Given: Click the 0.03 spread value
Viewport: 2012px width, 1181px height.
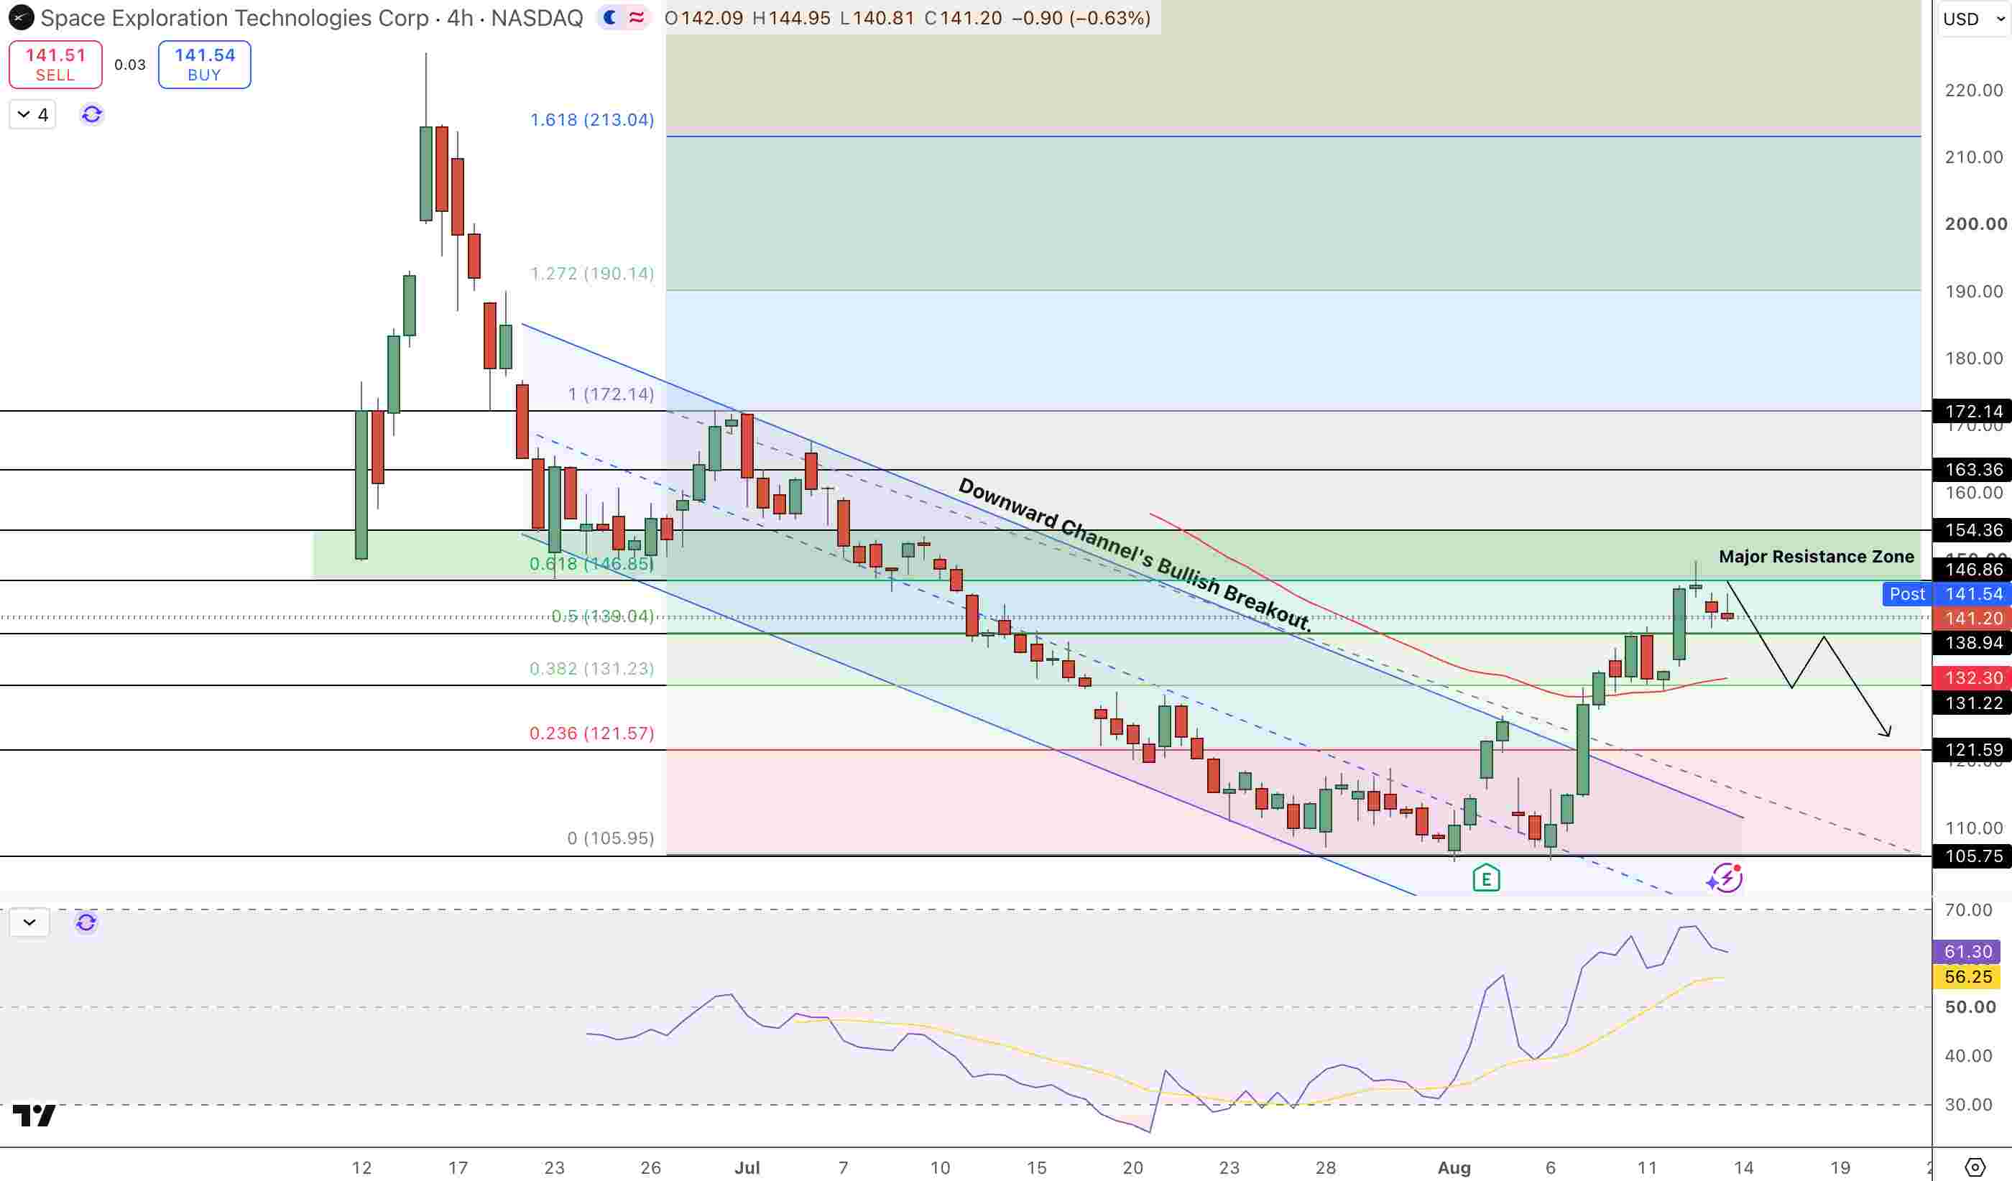Looking at the screenshot, I should pos(130,65).
